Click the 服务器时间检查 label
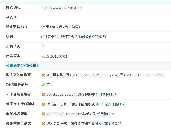The width and height of the screenshot is (171, 131). click(x=18, y=75)
